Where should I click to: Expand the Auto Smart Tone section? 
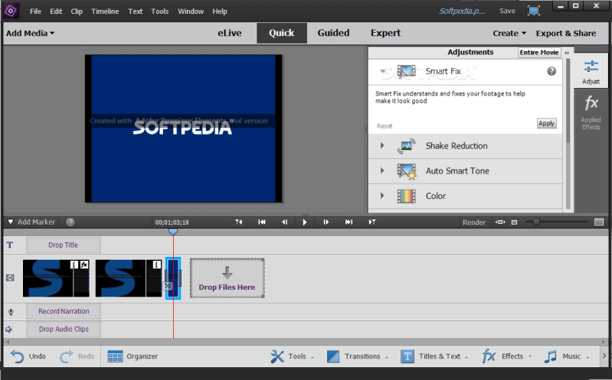pos(382,171)
